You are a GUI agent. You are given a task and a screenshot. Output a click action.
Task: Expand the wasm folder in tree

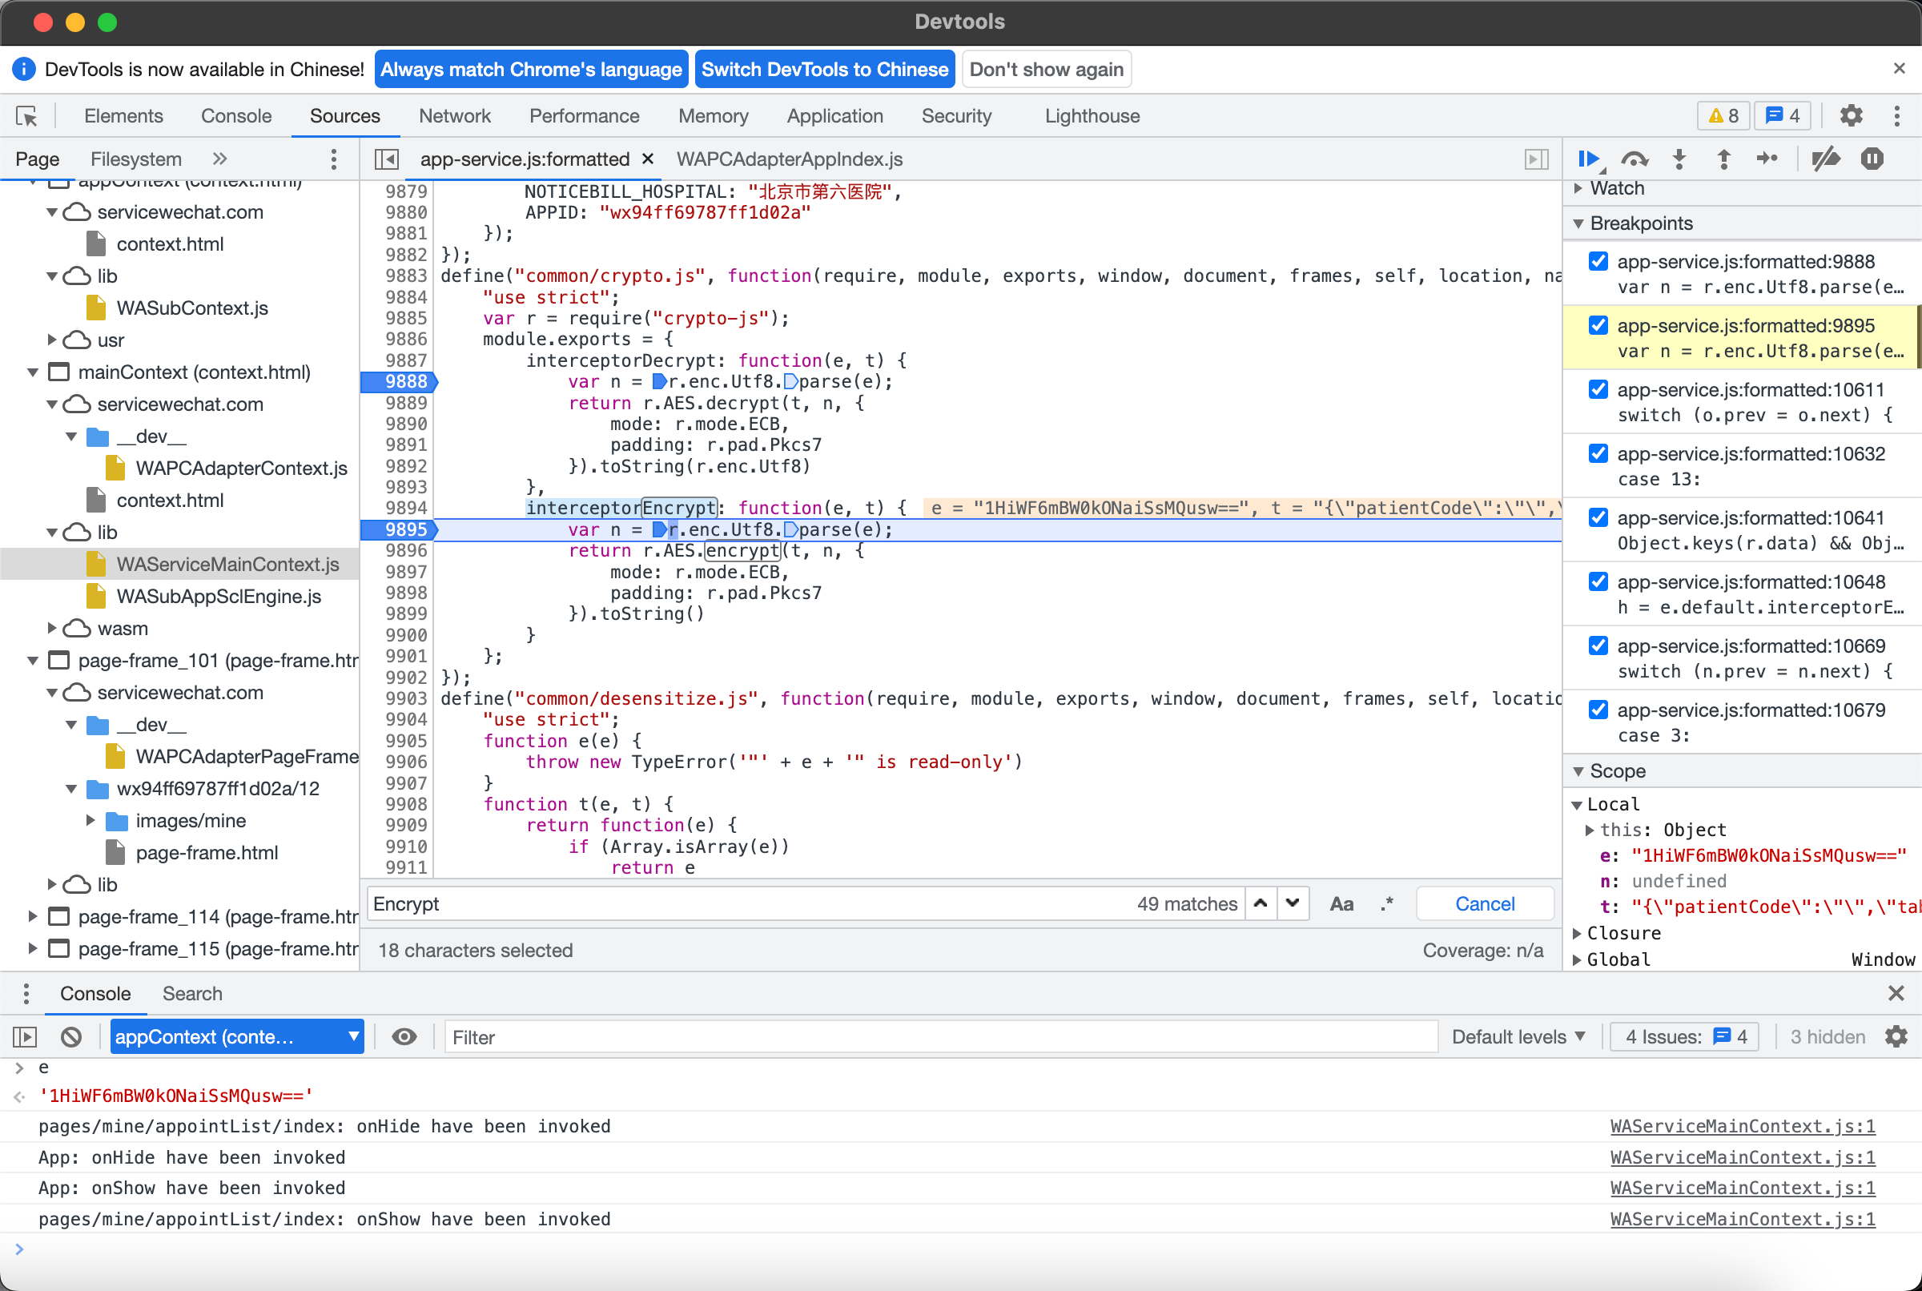point(52,628)
